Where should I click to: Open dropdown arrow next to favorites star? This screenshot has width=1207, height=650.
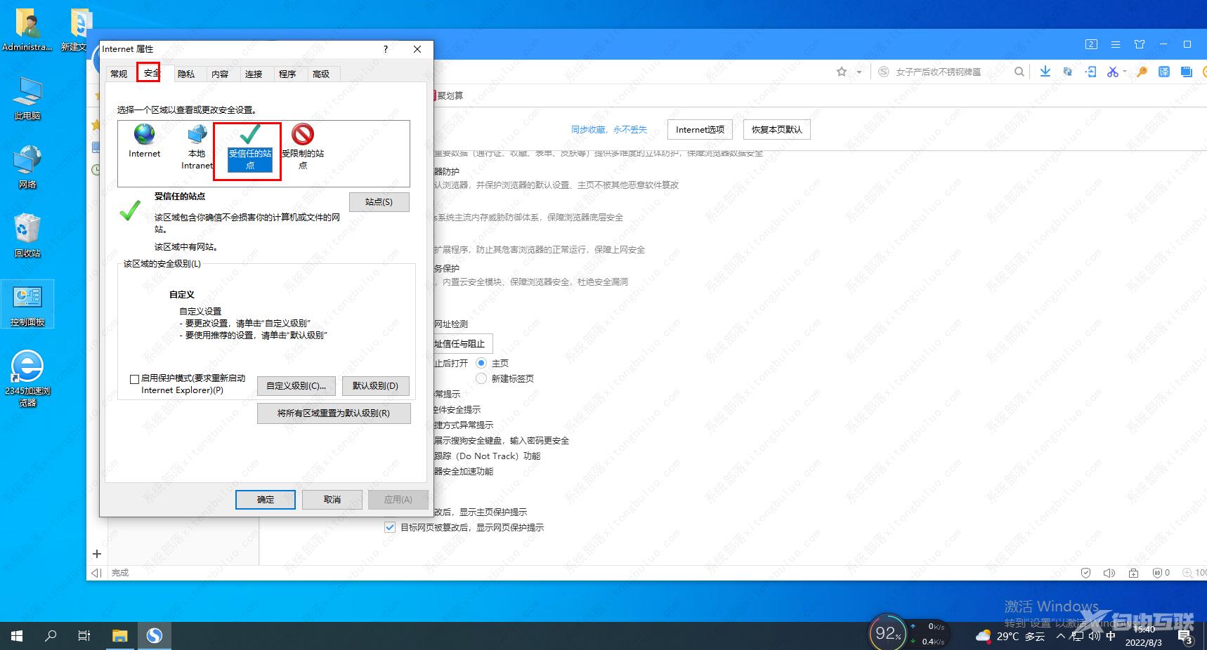coord(859,72)
